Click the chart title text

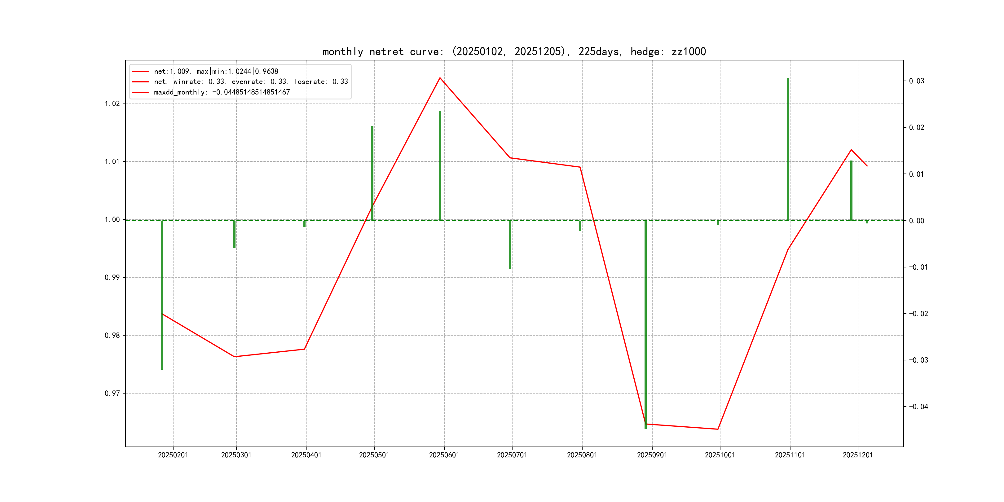point(514,51)
